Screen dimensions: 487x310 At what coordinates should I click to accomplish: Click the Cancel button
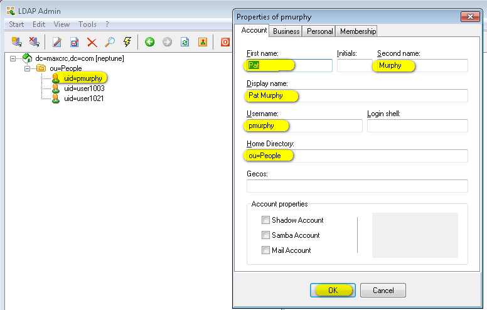point(383,290)
